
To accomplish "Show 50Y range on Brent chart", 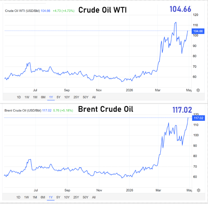I will (85, 197).
